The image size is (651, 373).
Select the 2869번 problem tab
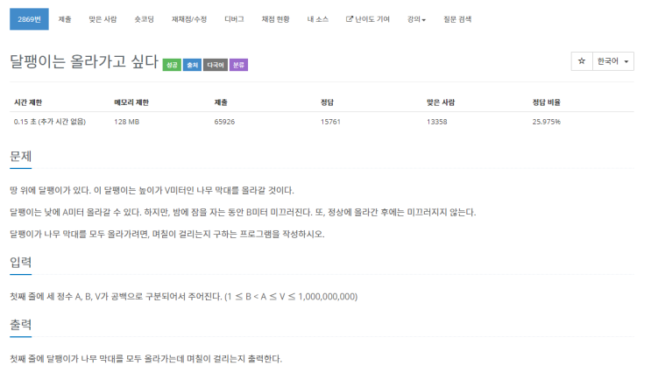coord(29,19)
